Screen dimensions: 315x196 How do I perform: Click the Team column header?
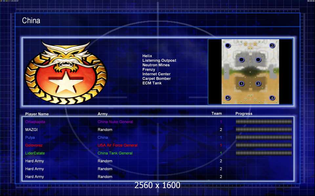tap(217, 113)
